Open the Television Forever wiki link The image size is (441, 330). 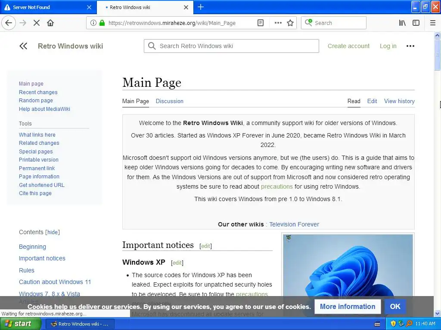pyautogui.click(x=294, y=224)
